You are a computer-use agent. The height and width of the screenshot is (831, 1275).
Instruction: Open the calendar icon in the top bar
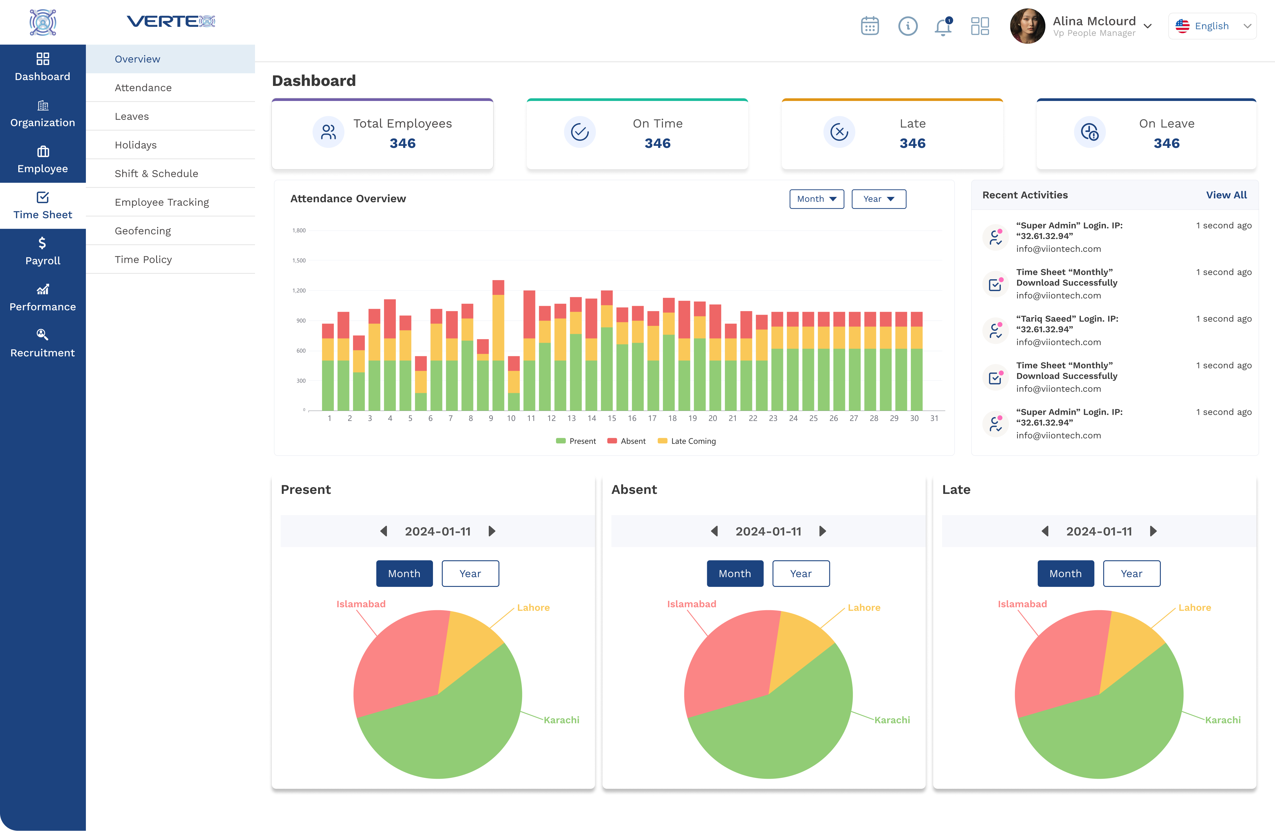tap(870, 26)
